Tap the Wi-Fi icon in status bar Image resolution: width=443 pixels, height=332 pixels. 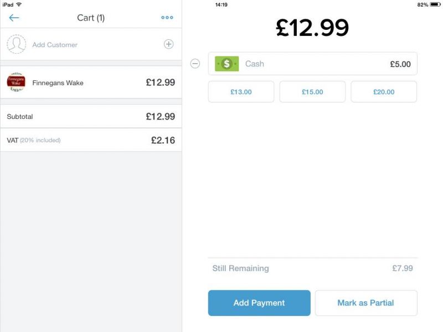coord(19,4)
